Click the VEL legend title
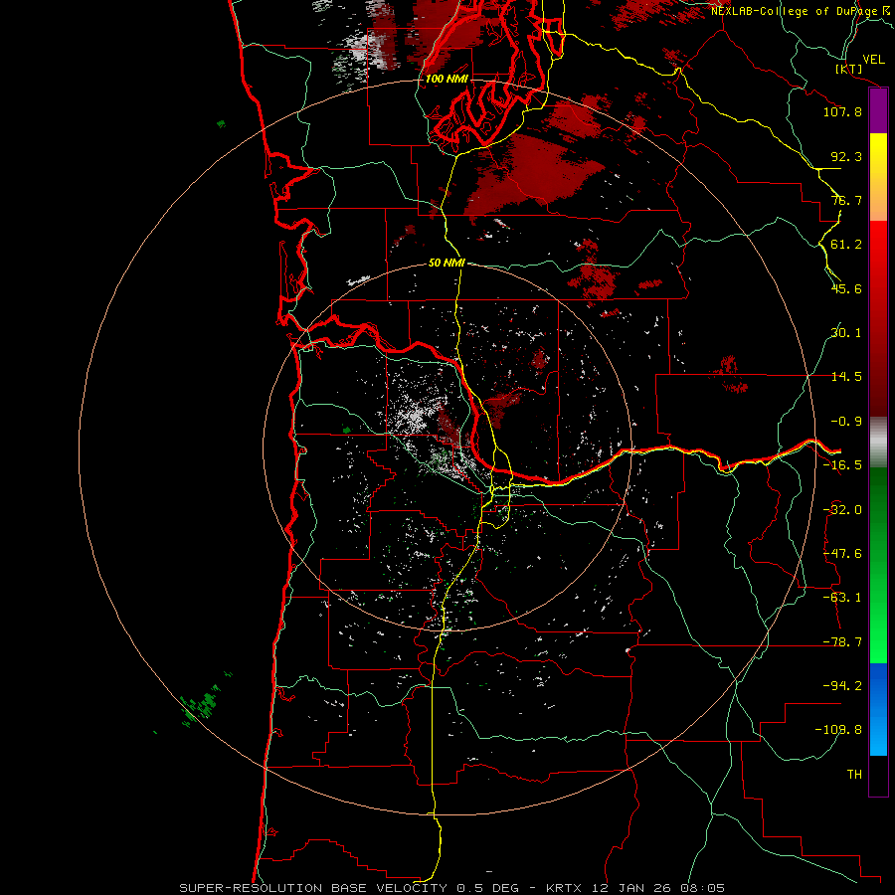 click(874, 60)
